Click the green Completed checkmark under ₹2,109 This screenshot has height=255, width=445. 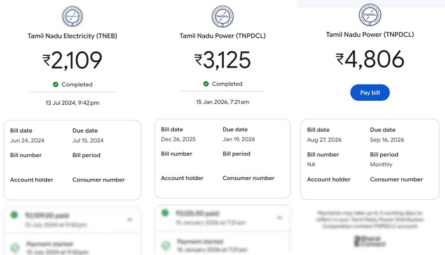tap(56, 84)
